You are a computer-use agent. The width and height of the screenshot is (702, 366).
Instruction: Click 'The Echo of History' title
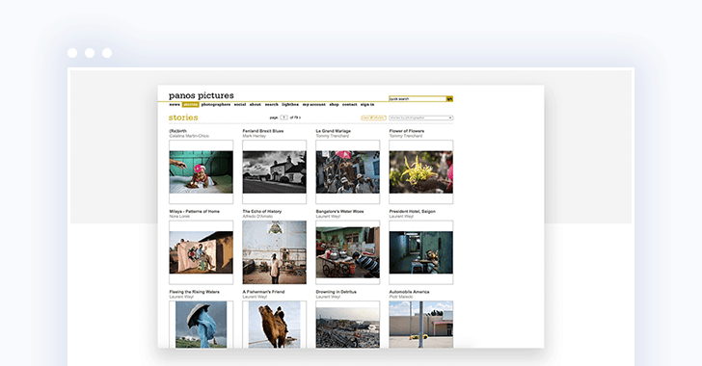click(262, 212)
